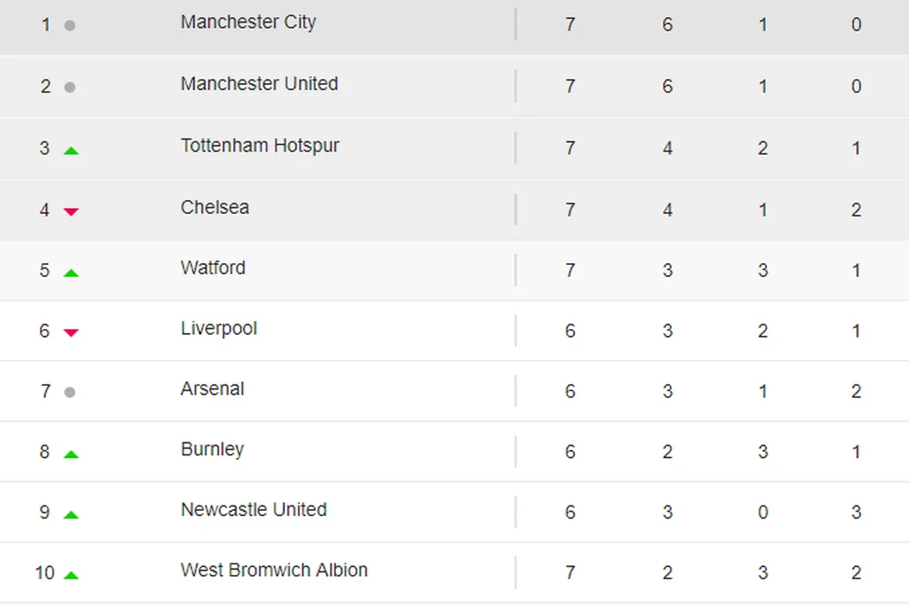Click the green up arrow beside Burnley
The image size is (909, 606).
(x=71, y=454)
